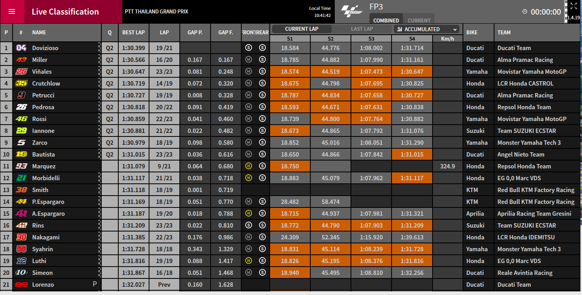Click the session timer clock icon

tap(525, 12)
